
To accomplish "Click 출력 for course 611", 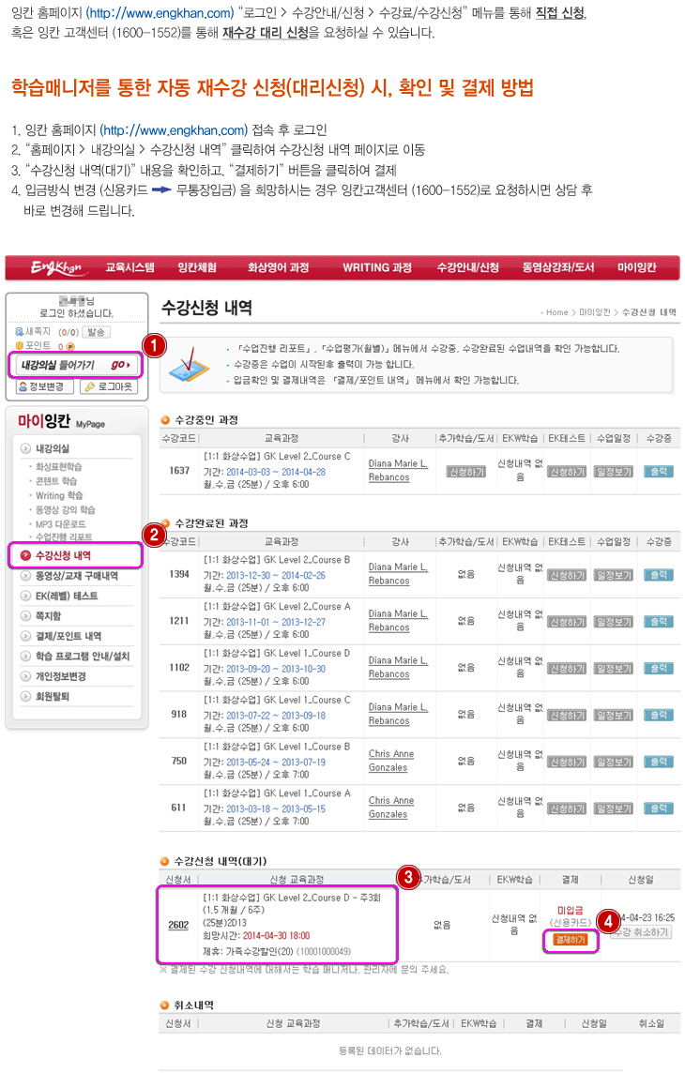I will [x=659, y=808].
